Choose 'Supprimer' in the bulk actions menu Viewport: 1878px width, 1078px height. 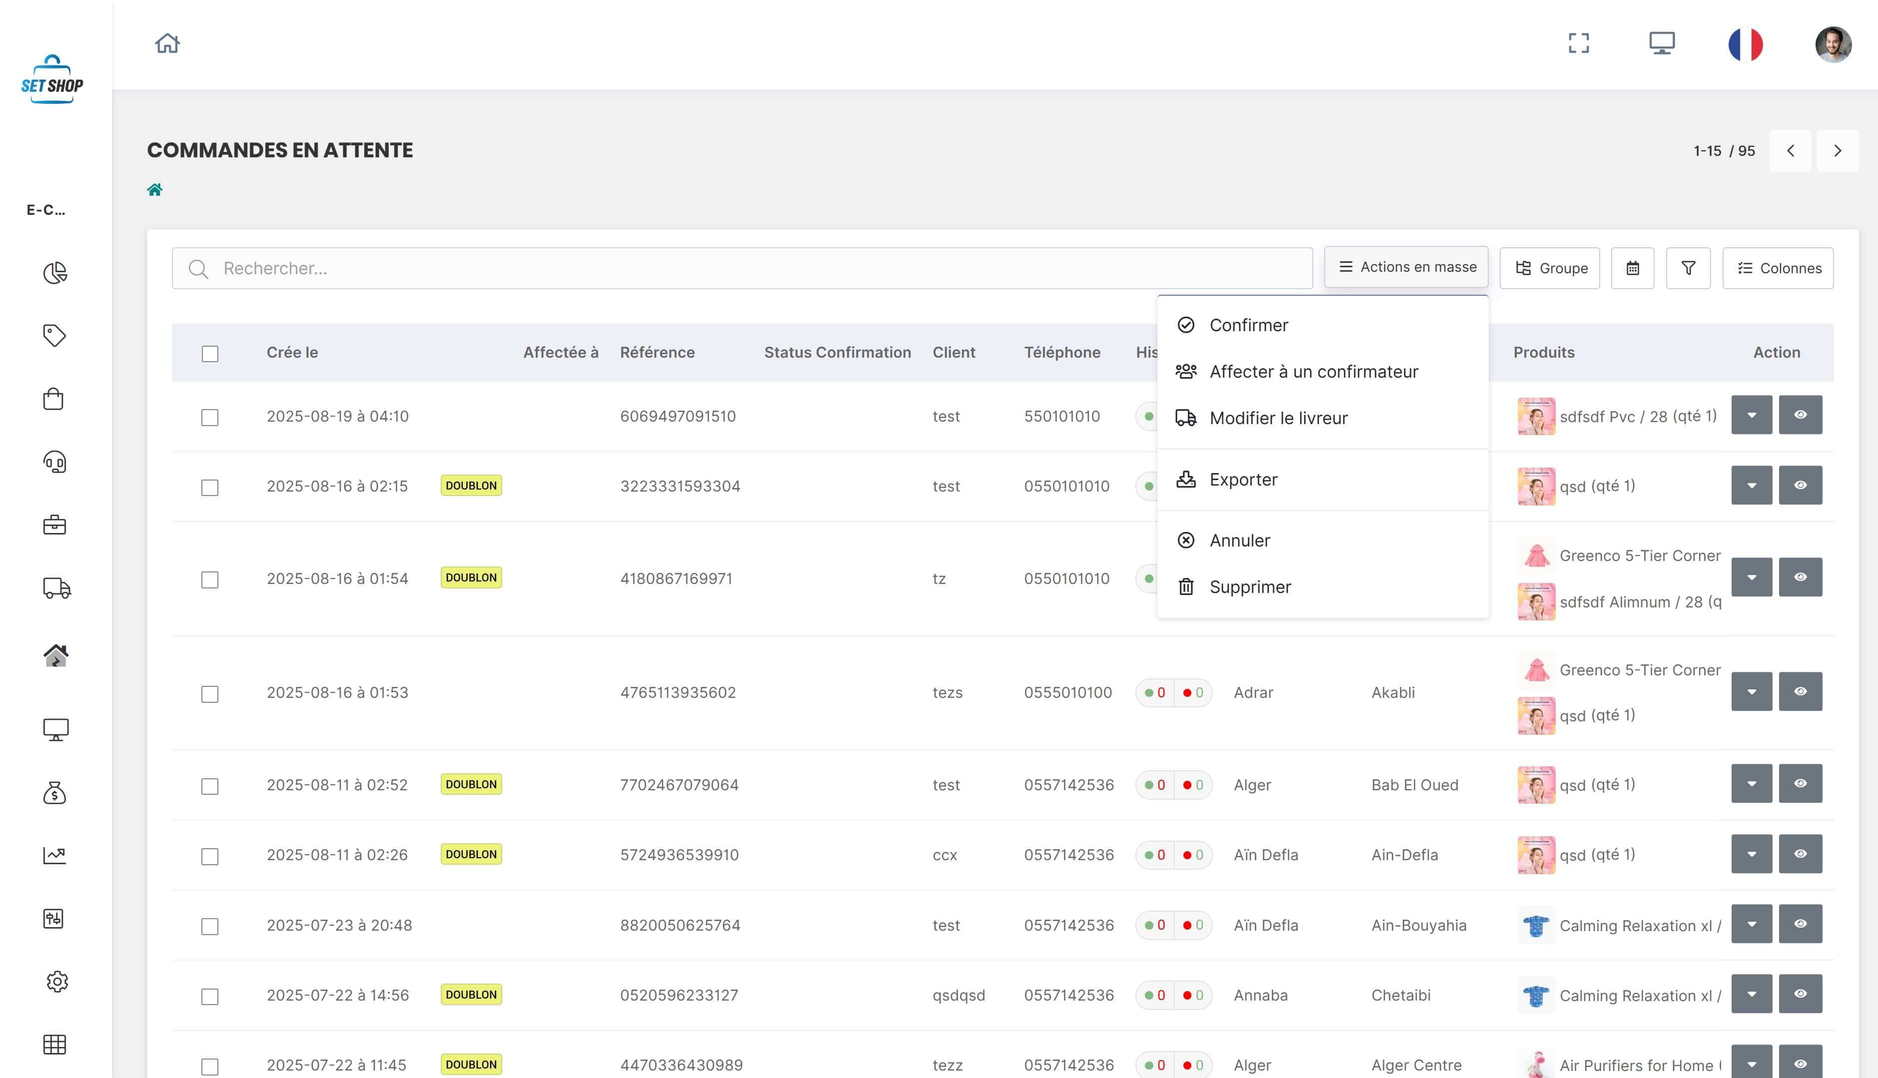coord(1250,586)
